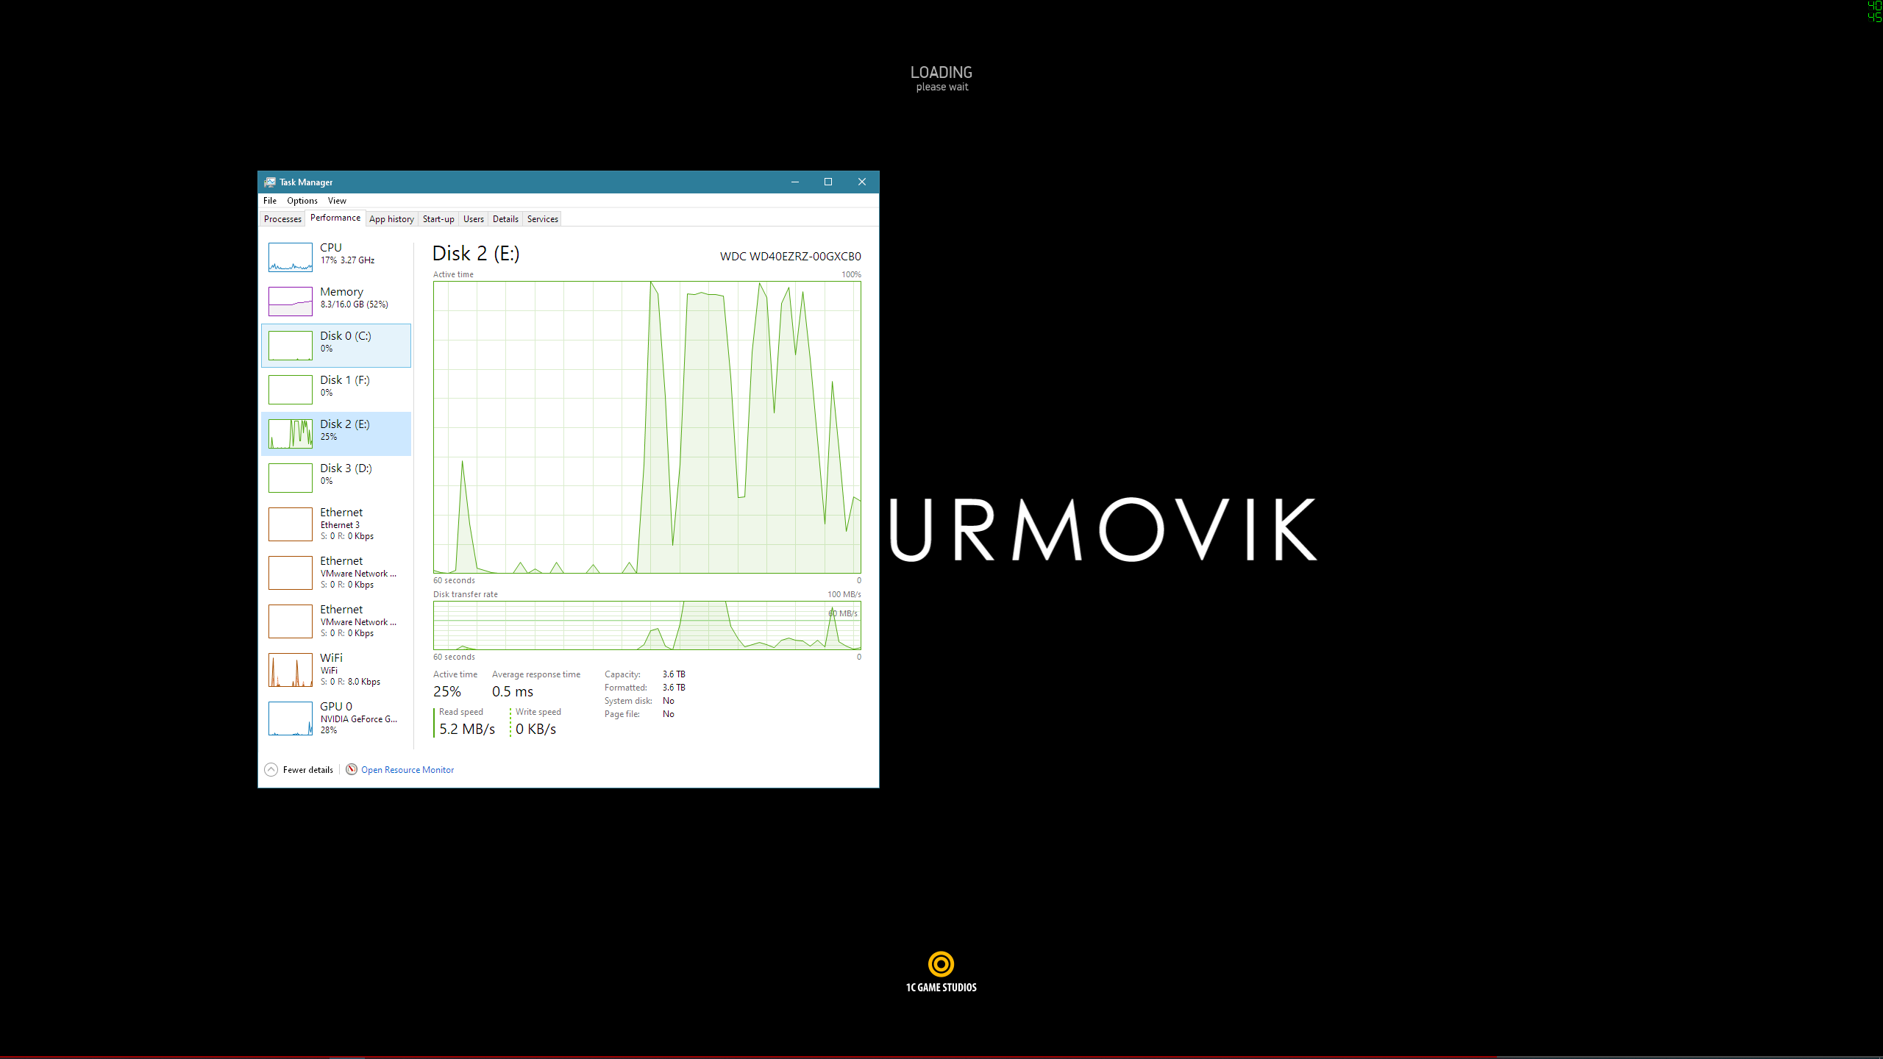Click the 1C Game Studios logo
This screenshot has height=1059, width=1883.
pyautogui.click(x=941, y=971)
